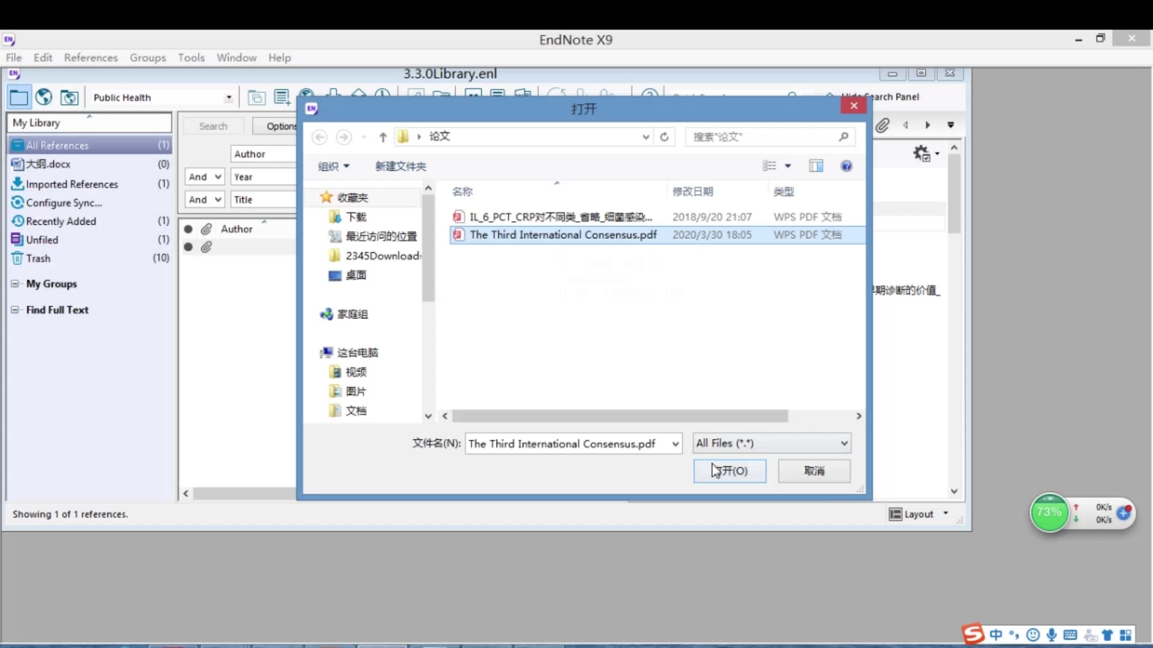
Task: Click Forward arrow in Open dialog
Action: (x=343, y=137)
